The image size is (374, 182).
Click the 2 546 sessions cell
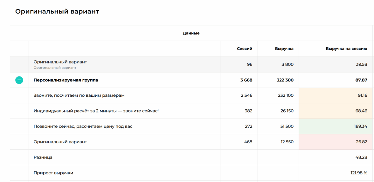pyautogui.click(x=246, y=95)
